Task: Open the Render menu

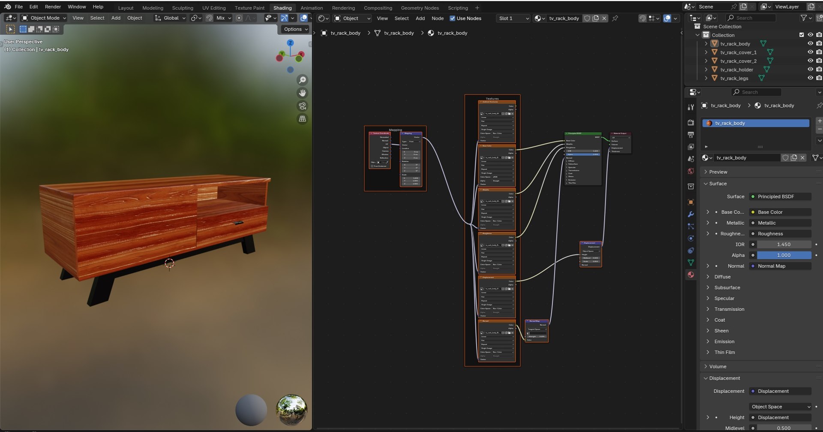Action: coord(53,7)
